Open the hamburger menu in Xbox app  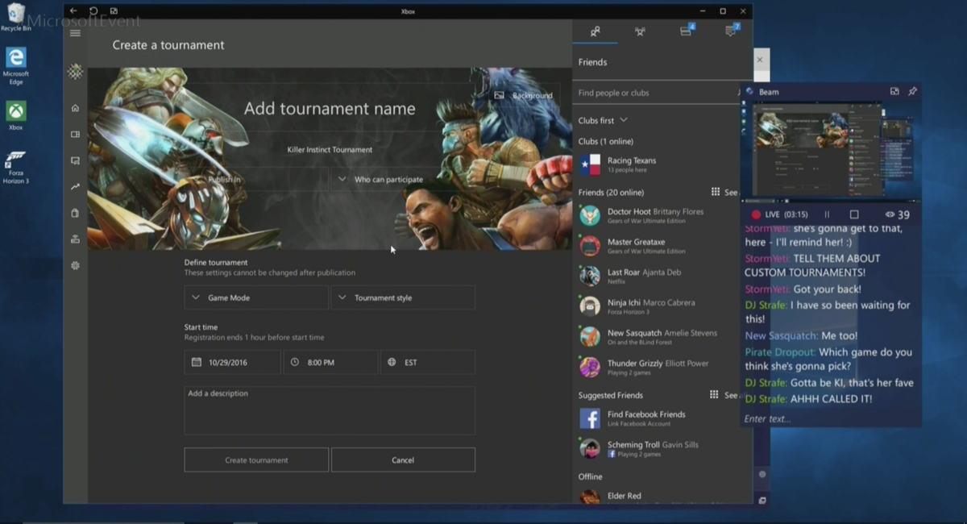75,33
